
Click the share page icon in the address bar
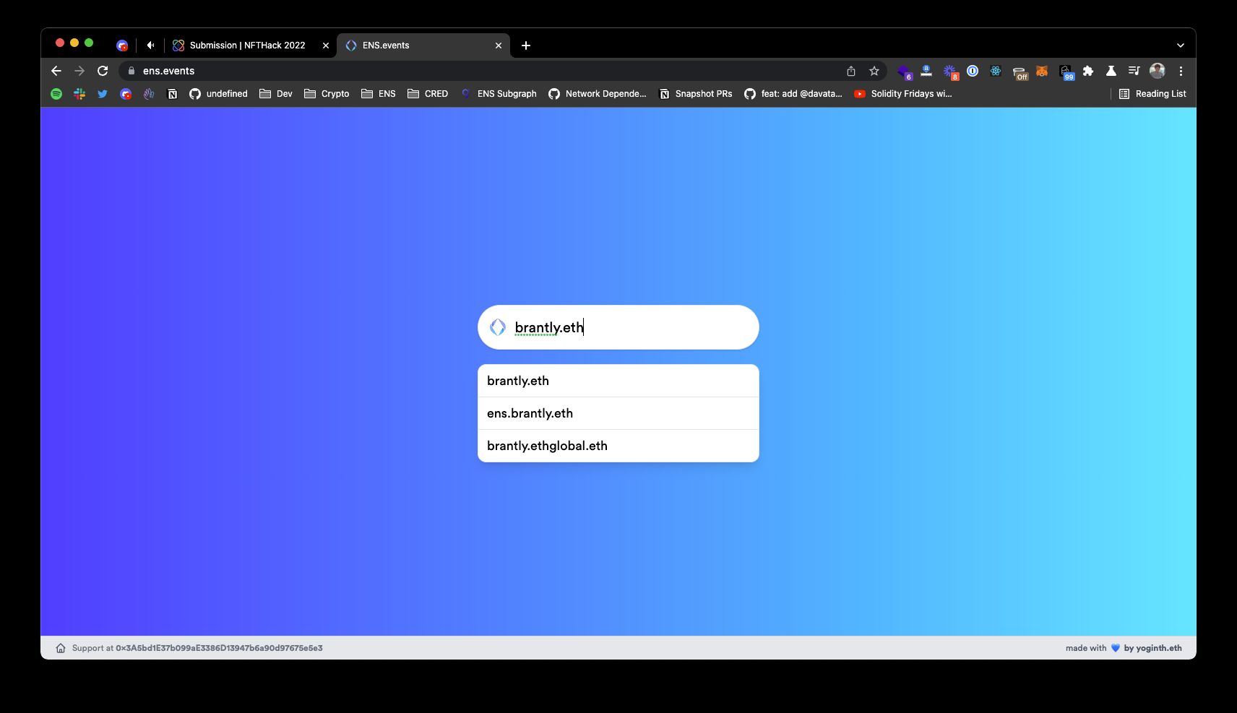[851, 71]
